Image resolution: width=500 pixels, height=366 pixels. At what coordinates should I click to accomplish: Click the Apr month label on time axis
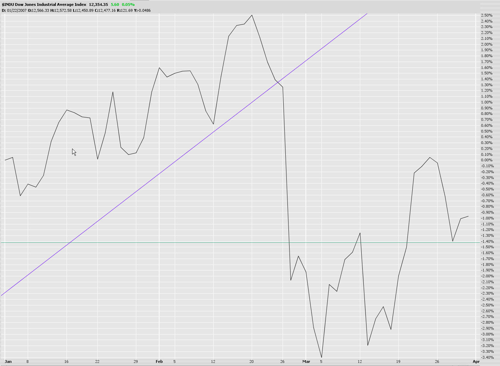(x=476, y=361)
